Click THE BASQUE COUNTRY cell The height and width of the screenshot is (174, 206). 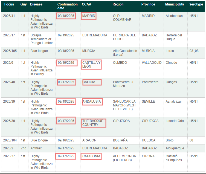pos(93,123)
